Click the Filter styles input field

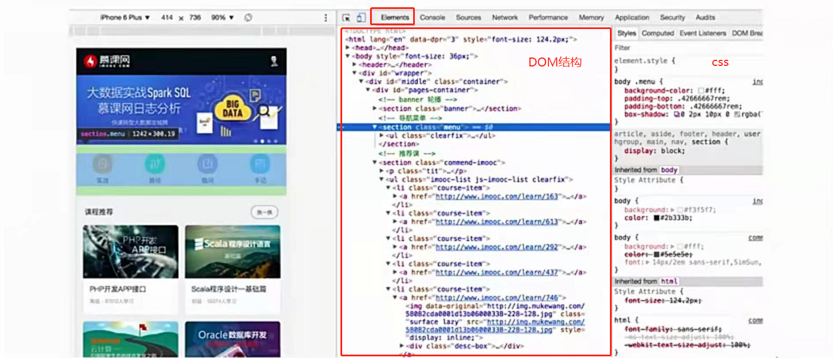[x=688, y=48]
